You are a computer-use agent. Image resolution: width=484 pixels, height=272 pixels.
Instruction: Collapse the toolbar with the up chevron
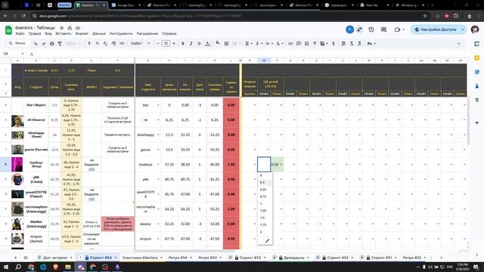tap(458, 44)
